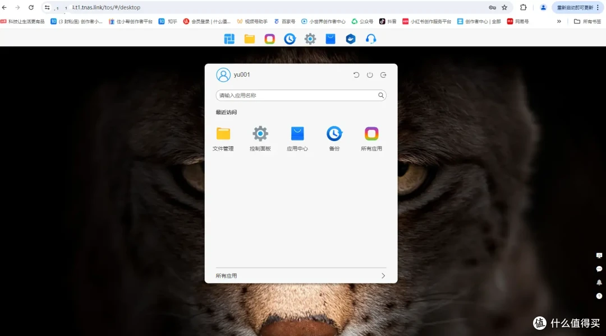
Task: Open the TOS start menu dock icon
Action: click(x=229, y=39)
